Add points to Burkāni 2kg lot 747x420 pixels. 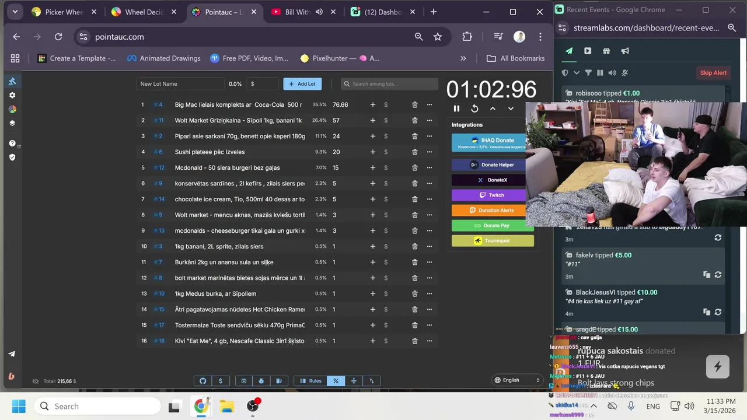373,262
